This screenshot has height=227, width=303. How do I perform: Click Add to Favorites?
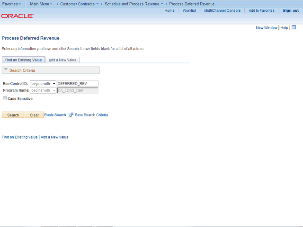pos(261,10)
